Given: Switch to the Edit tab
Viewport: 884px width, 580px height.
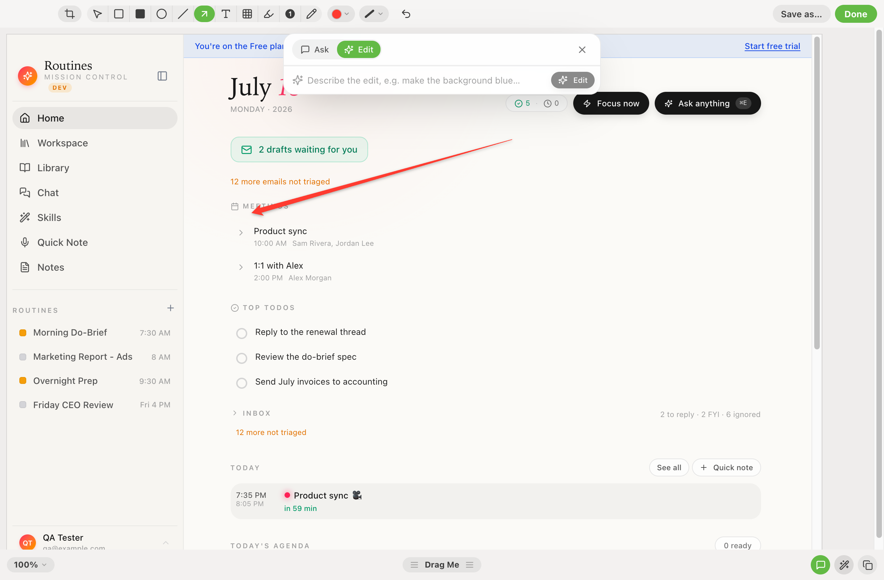Looking at the screenshot, I should pyautogui.click(x=358, y=49).
